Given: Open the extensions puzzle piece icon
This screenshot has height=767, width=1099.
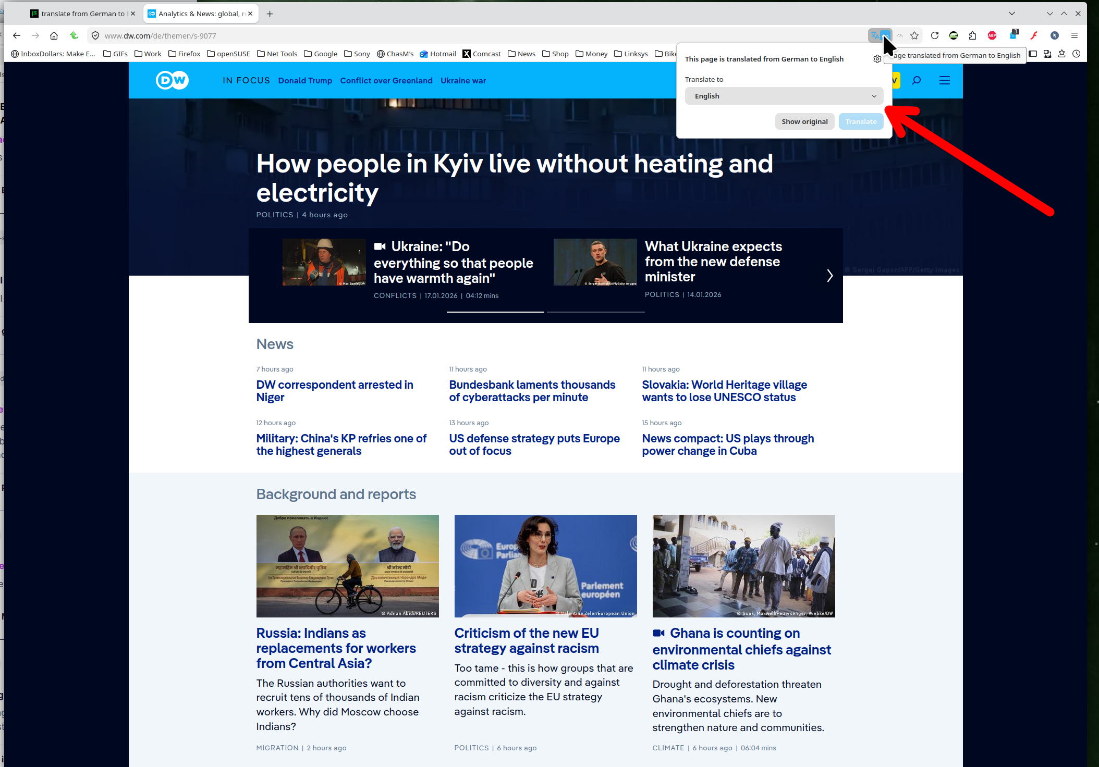Looking at the screenshot, I should coord(972,35).
